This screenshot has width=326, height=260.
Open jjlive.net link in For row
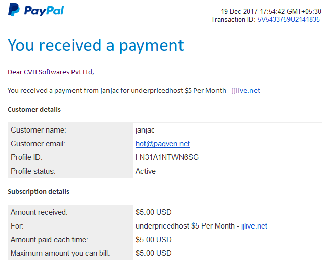click(x=254, y=226)
